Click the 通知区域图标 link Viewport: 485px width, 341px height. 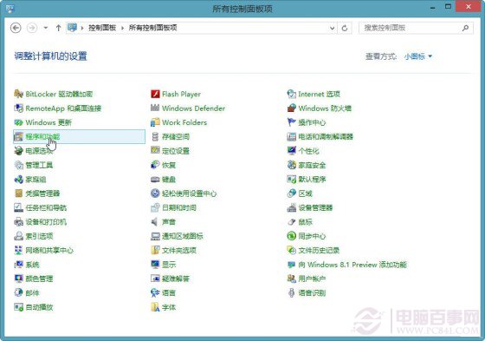183,236
